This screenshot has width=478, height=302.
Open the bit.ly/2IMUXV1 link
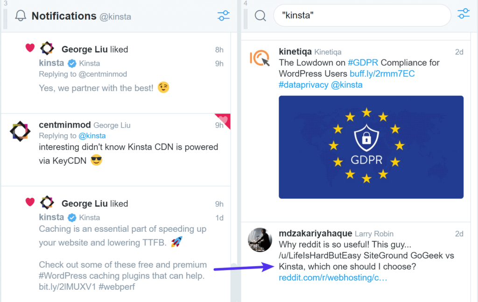pos(63,286)
